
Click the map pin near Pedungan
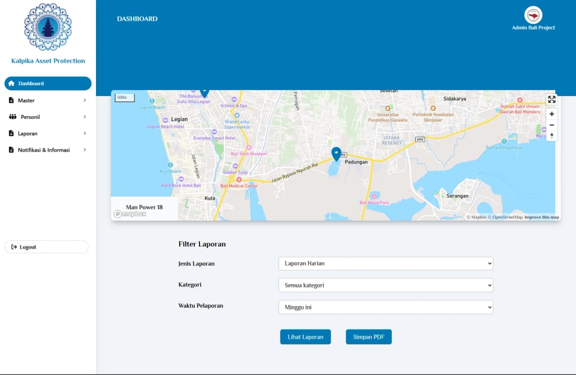(336, 154)
